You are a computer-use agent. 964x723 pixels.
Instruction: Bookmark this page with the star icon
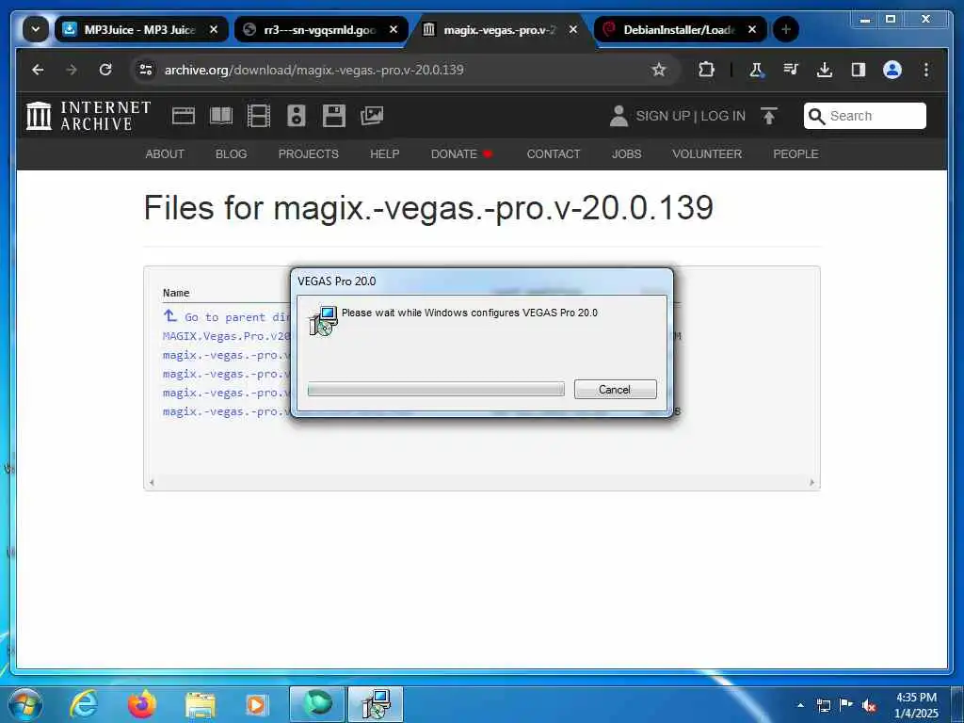(658, 70)
